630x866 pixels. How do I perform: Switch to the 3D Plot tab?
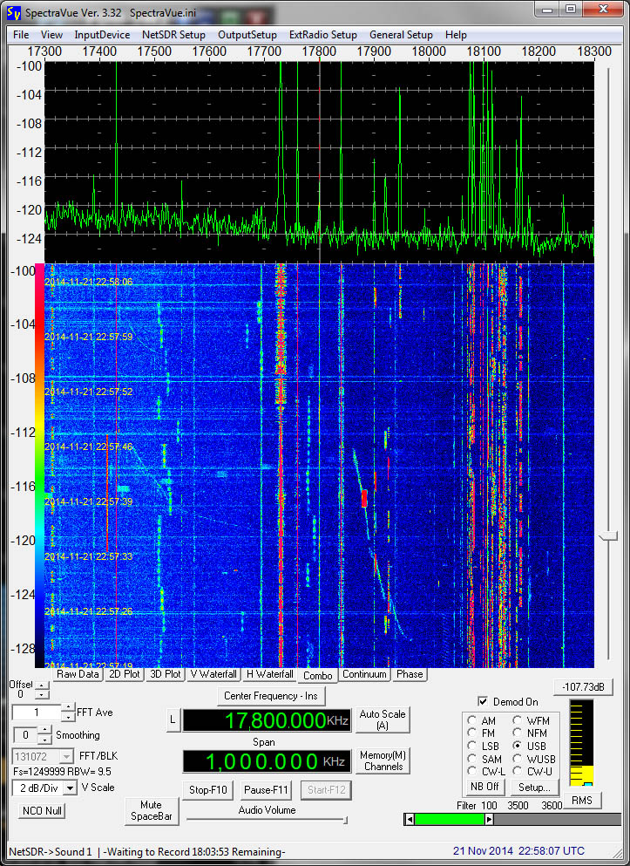[x=165, y=674]
